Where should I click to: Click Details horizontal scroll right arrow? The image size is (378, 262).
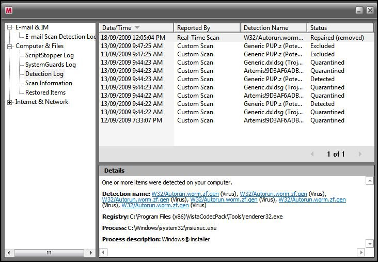point(360,253)
